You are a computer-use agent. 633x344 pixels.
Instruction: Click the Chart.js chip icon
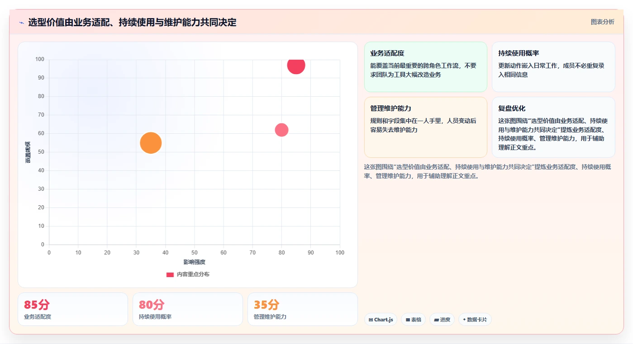[371, 320]
